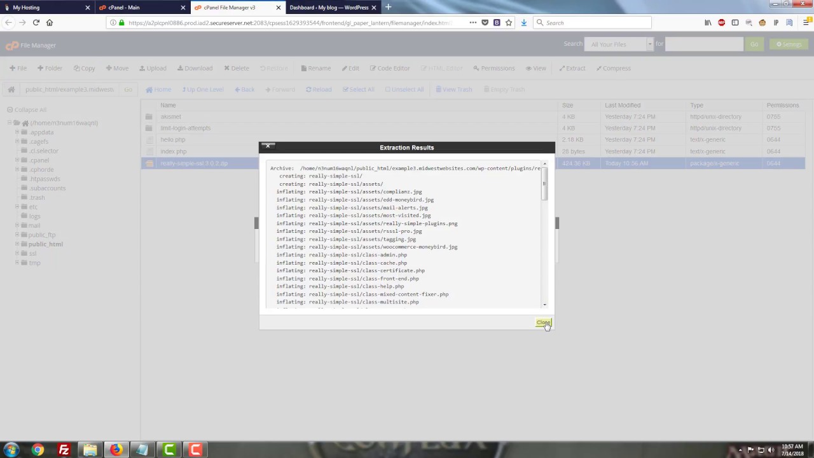814x458 pixels.
Task: Select the index.php file row
Action: point(474,151)
